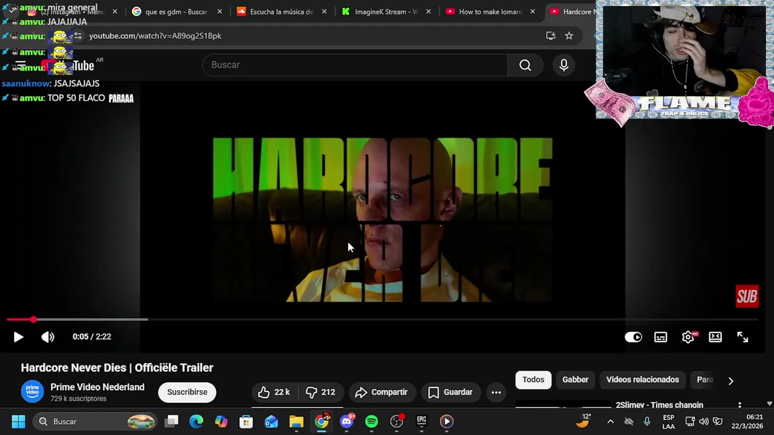Close the 'que es gdm' tab
The image size is (774, 435).
pos(220,11)
